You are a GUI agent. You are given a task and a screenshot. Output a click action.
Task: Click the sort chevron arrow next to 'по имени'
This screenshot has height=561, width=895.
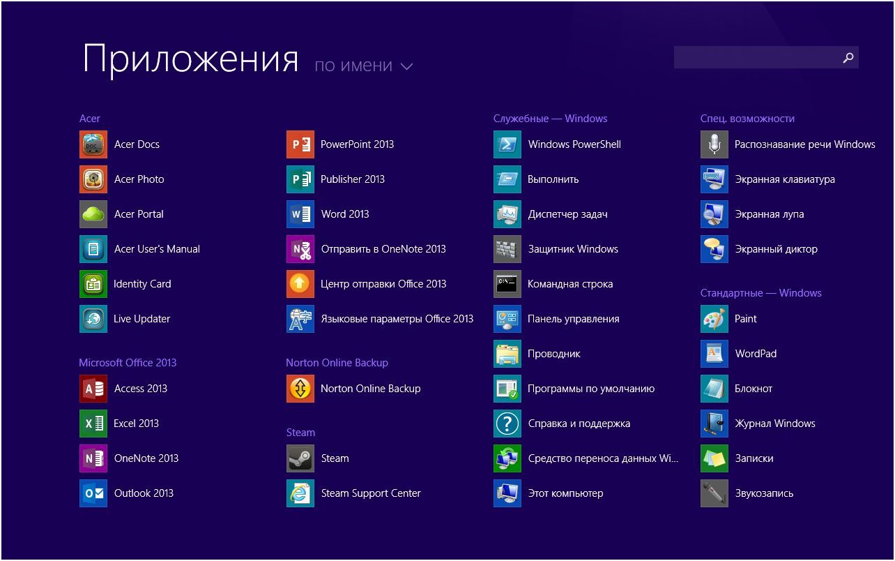(x=407, y=67)
